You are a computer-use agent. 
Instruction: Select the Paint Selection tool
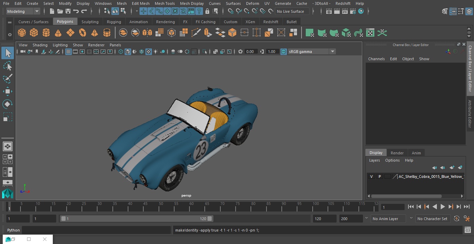coord(8,79)
